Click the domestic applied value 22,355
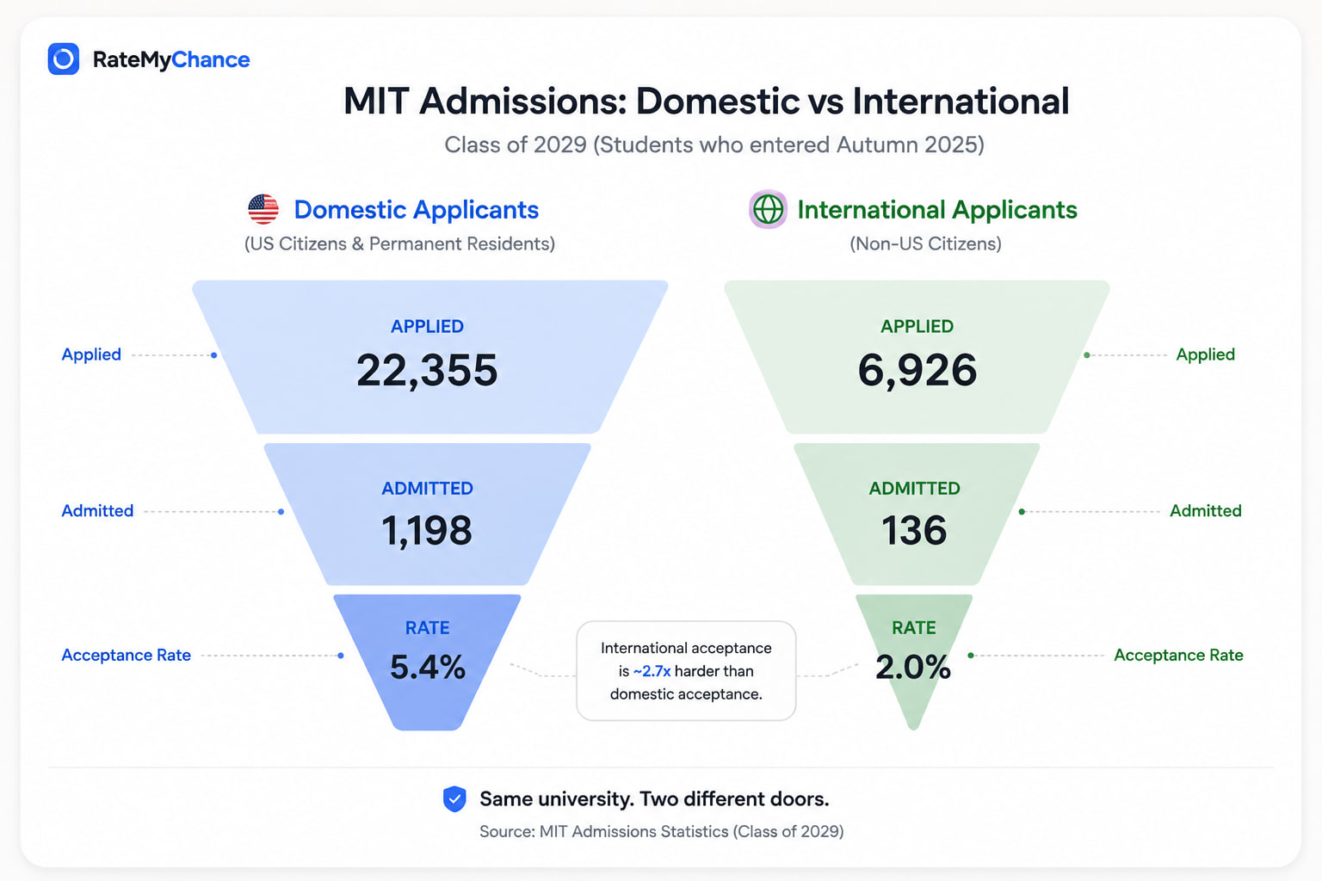 pos(427,371)
